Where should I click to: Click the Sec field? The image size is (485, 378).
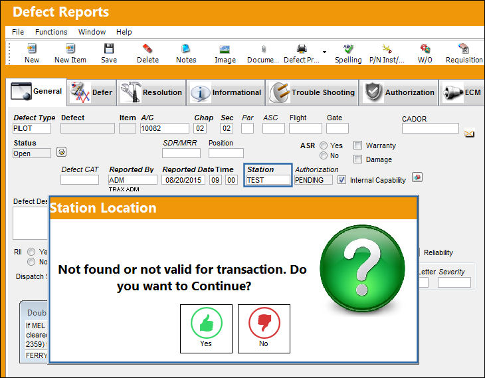pos(227,128)
